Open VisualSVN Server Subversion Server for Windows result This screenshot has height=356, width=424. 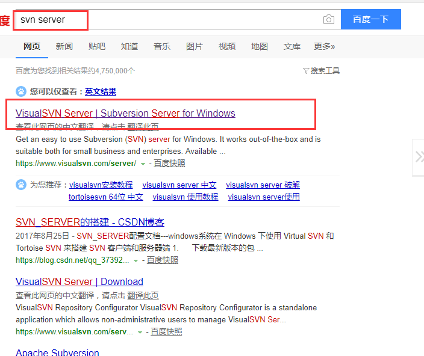click(x=125, y=113)
